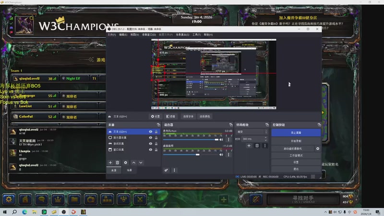
Task: Mute the desktop audio speaker icon
Action: [221, 155]
